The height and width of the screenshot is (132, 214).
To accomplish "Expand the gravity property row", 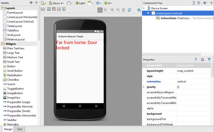I will (144, 87).
